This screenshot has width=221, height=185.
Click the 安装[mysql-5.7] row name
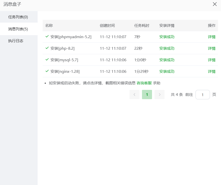click(x=64, y=60)
